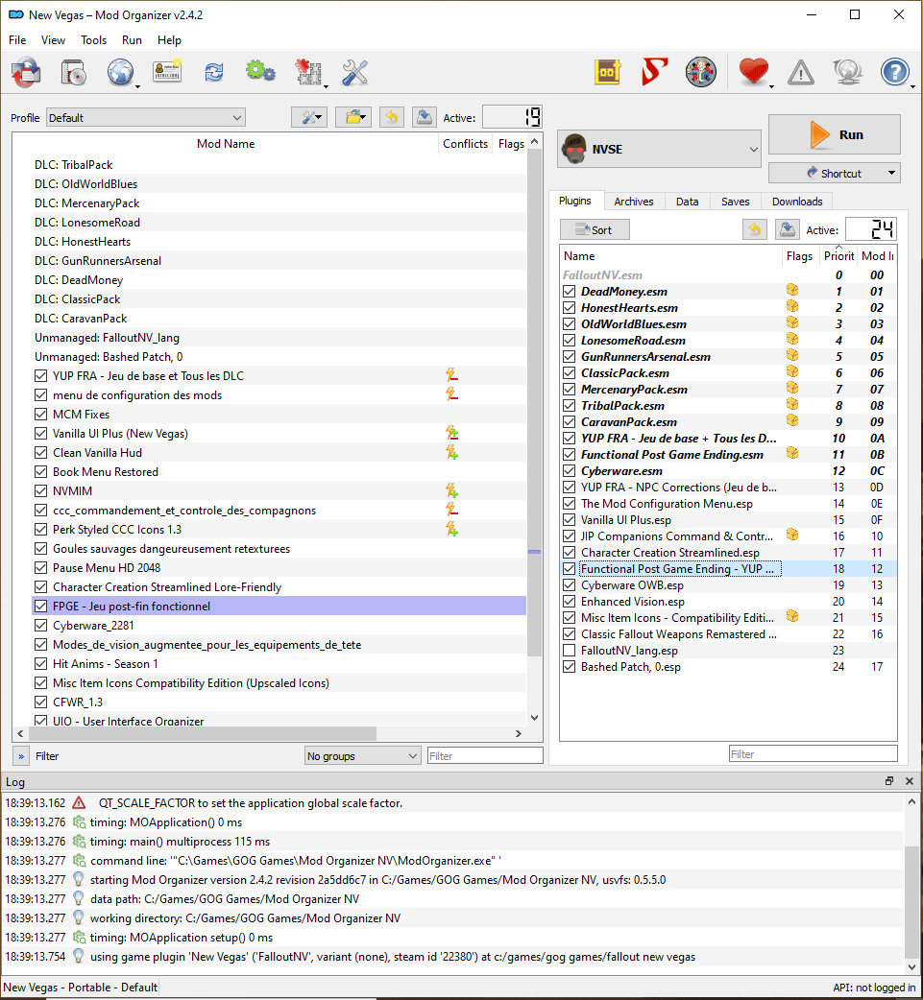Sort plugin list by Name column header

tap(670, 255)
